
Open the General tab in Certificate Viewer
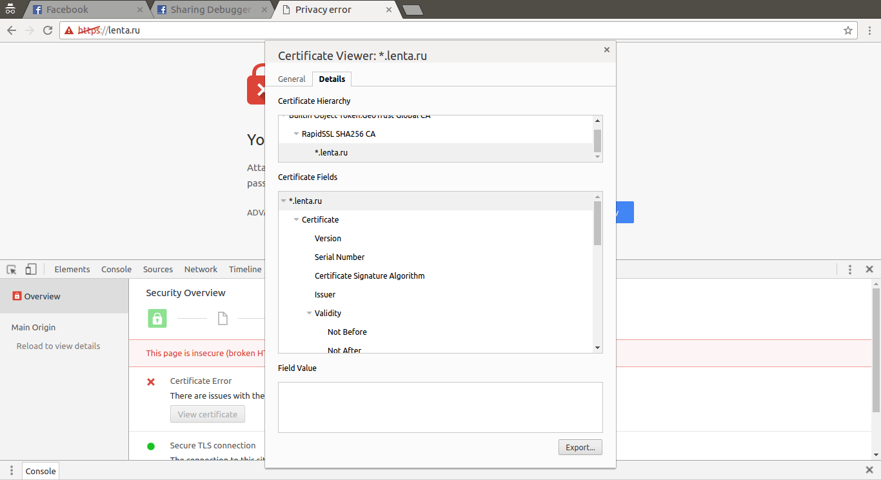(292, 79)
